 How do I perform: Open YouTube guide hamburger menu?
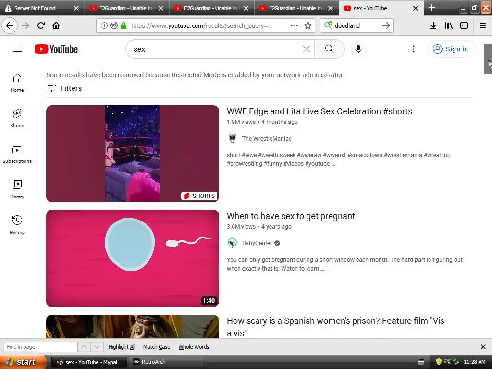point(17,49)
